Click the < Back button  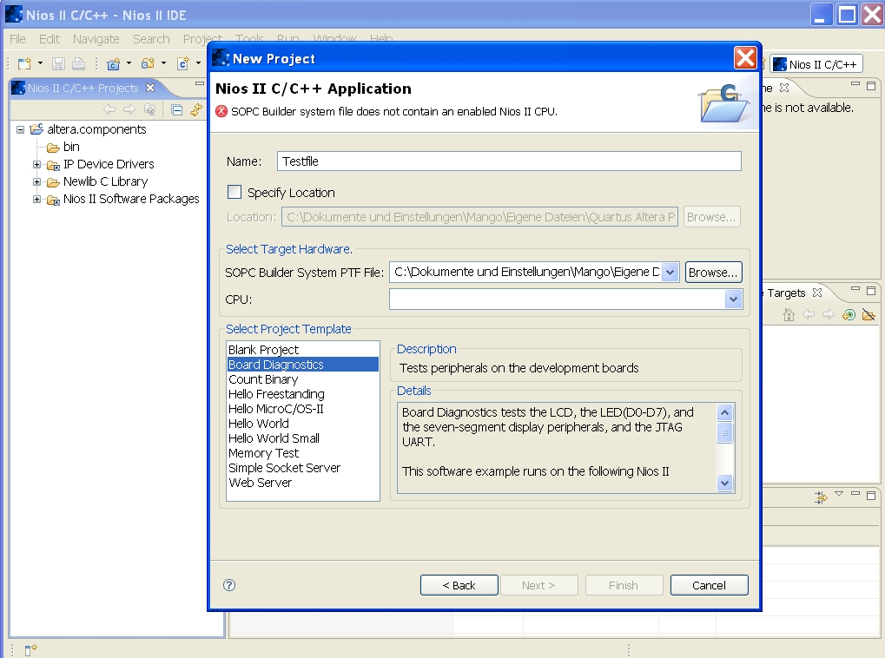[459, 585]
